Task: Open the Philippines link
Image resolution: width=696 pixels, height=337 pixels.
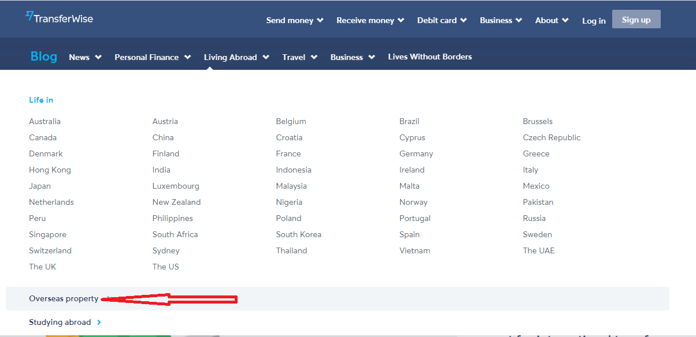Action: (172, 218)
